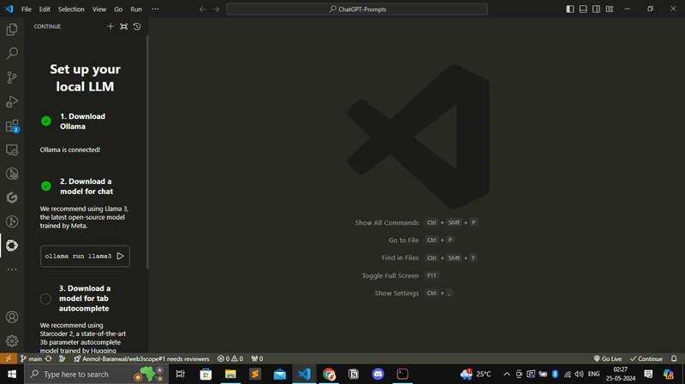Open the Windows Start menu
This screenshot has height=384, width=685.
[x=12, y=374]
